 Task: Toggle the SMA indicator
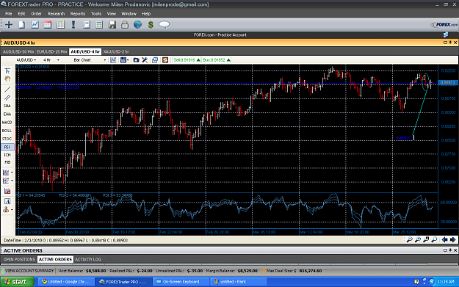pyautogui.click(x=7, y=106)
